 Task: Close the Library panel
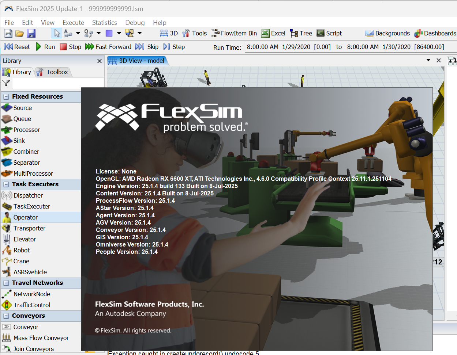[99, 61]
